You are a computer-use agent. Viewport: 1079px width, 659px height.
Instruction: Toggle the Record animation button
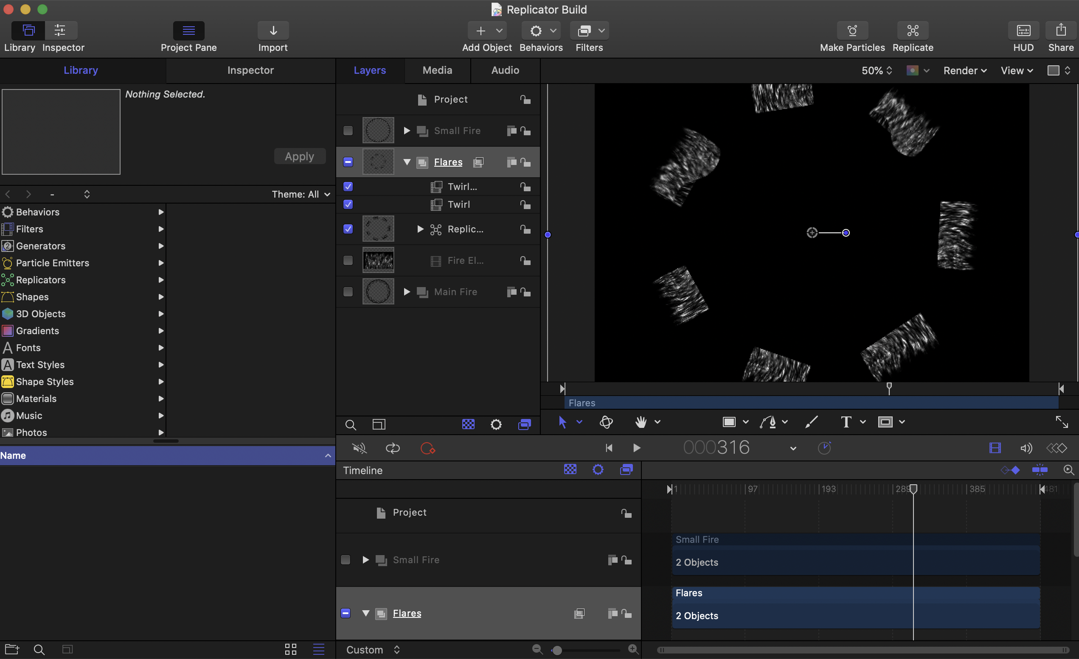pos(427,449)
